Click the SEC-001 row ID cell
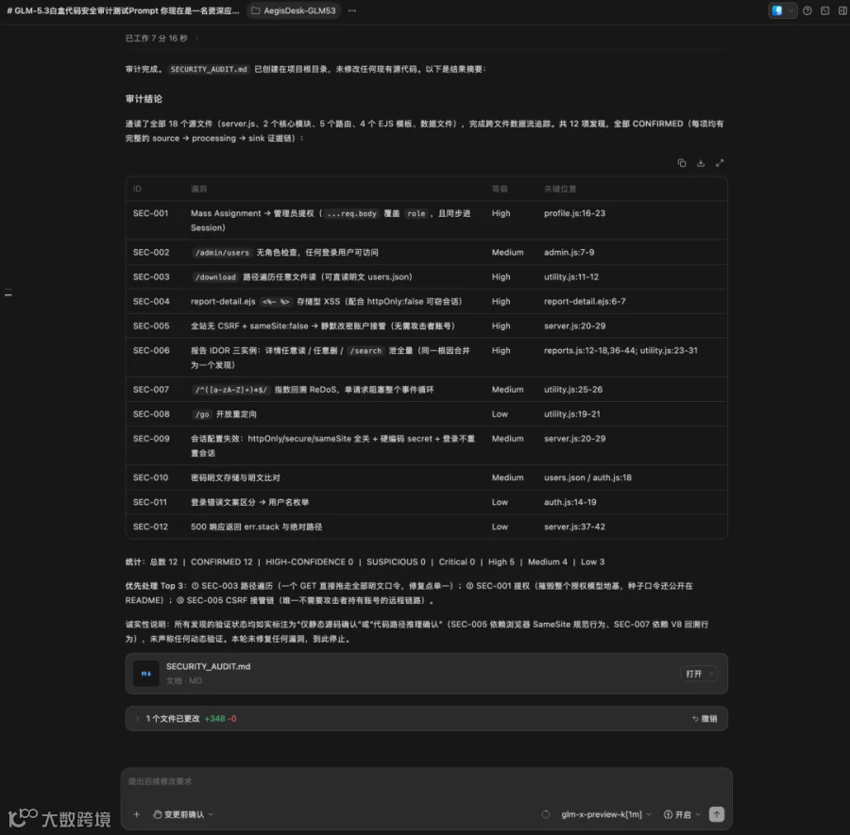 coord(151,213)
